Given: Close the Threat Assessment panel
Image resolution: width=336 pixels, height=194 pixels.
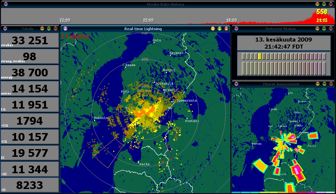Looking at the screenshot, I should point(331,84).
